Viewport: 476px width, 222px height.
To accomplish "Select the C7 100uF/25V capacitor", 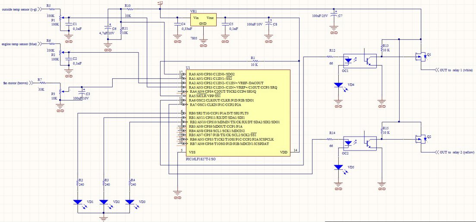I will tap(334, 16).
